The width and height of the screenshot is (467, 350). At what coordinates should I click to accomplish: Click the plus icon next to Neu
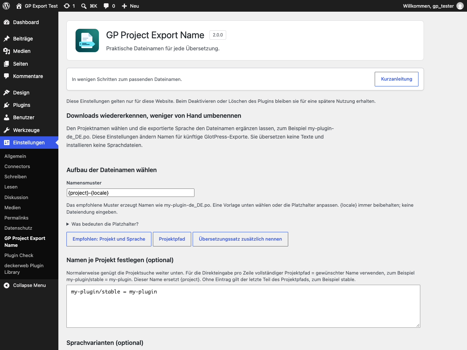(124, 6)
